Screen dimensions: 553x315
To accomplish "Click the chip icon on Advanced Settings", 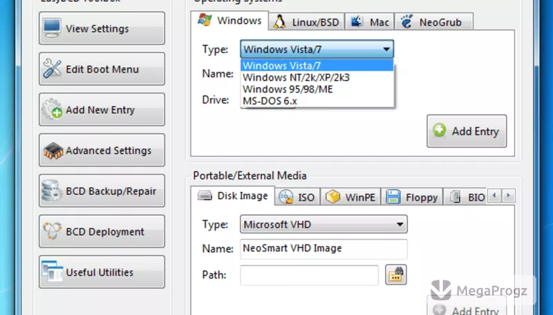I will [x=53, y=151].
